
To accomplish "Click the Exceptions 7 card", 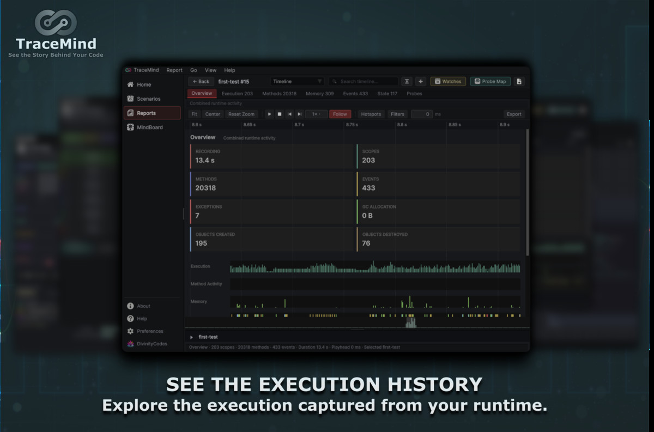I will [272, 211].
